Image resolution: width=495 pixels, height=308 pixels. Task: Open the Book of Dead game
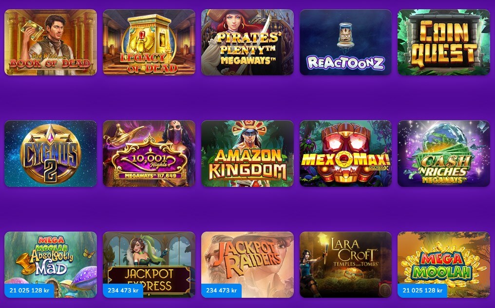point(51,42)
